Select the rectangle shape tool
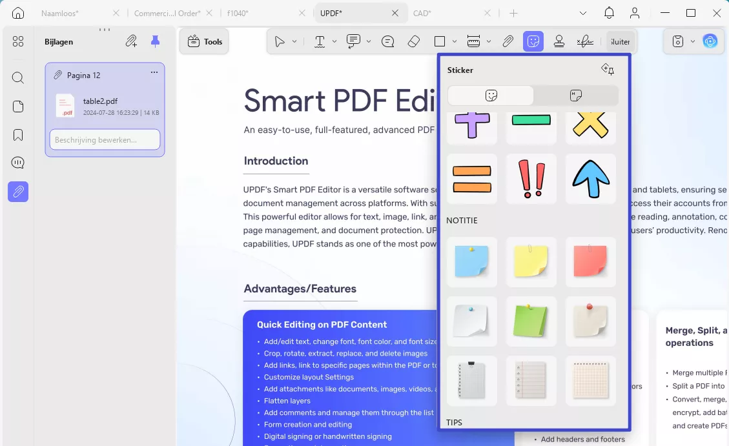 [440, 42]
